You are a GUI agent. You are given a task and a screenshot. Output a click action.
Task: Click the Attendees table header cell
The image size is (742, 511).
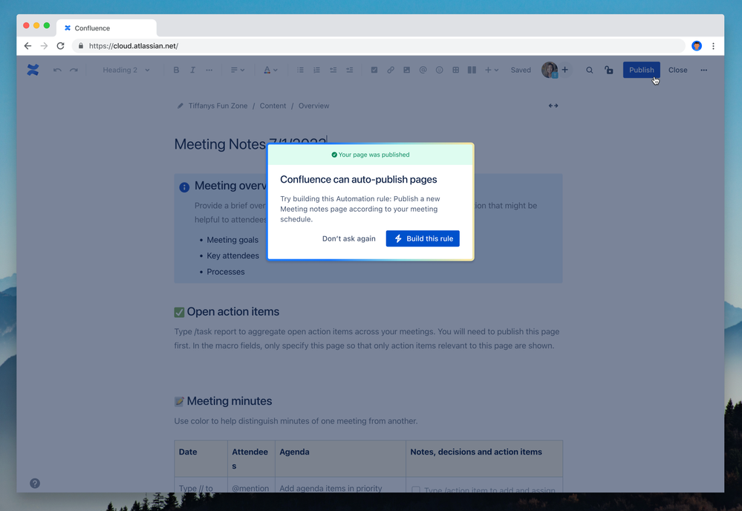251,458
